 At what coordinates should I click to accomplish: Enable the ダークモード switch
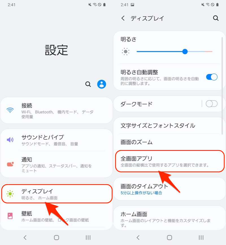click(x=212, y=104)
